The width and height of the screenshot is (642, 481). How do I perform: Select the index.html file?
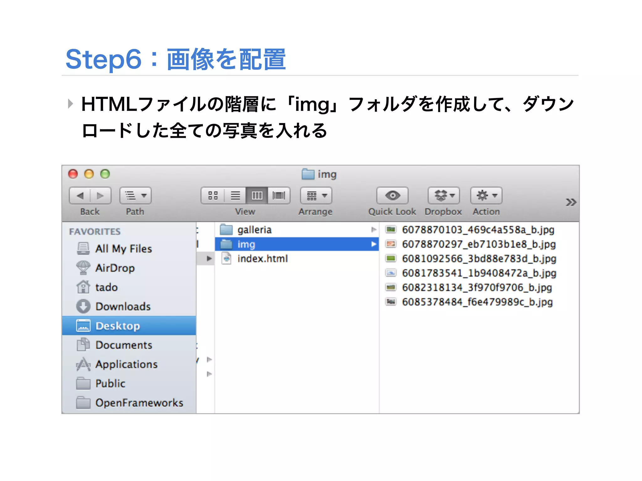pos(262,259)
